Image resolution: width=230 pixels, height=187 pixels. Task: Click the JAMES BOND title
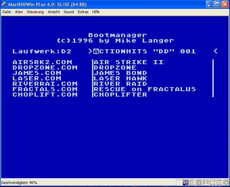(120, 73)
